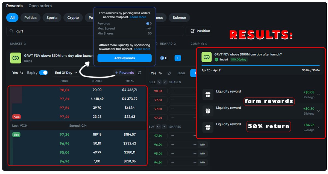Switch to the Rewards tab
328x174 pixels.
[x=14, y=6]
